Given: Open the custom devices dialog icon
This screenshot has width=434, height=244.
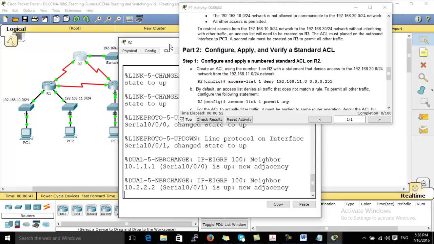Looking at the screenshot, I should tap(139, 19).
